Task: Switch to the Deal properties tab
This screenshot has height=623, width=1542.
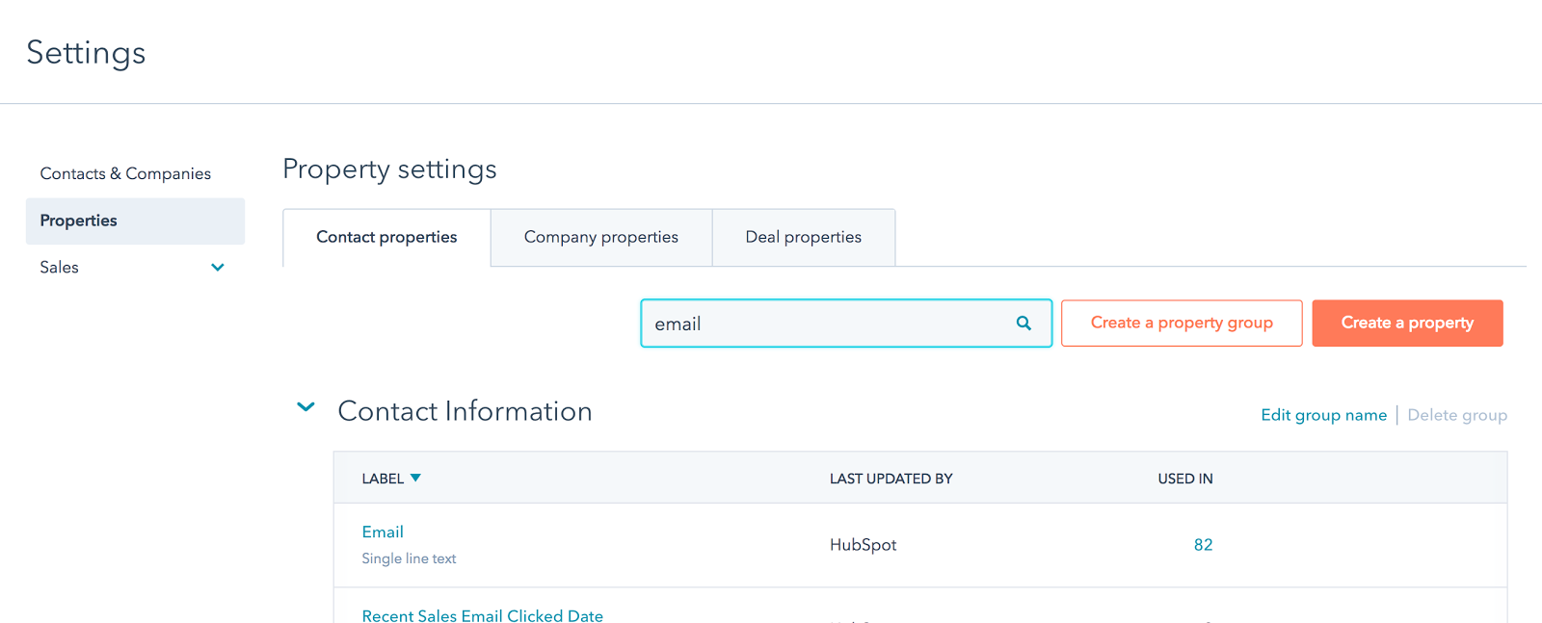Action: click(x=803, y=237)
